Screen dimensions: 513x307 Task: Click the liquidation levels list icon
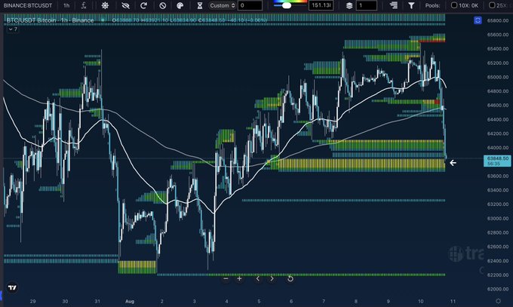point(394,5)
